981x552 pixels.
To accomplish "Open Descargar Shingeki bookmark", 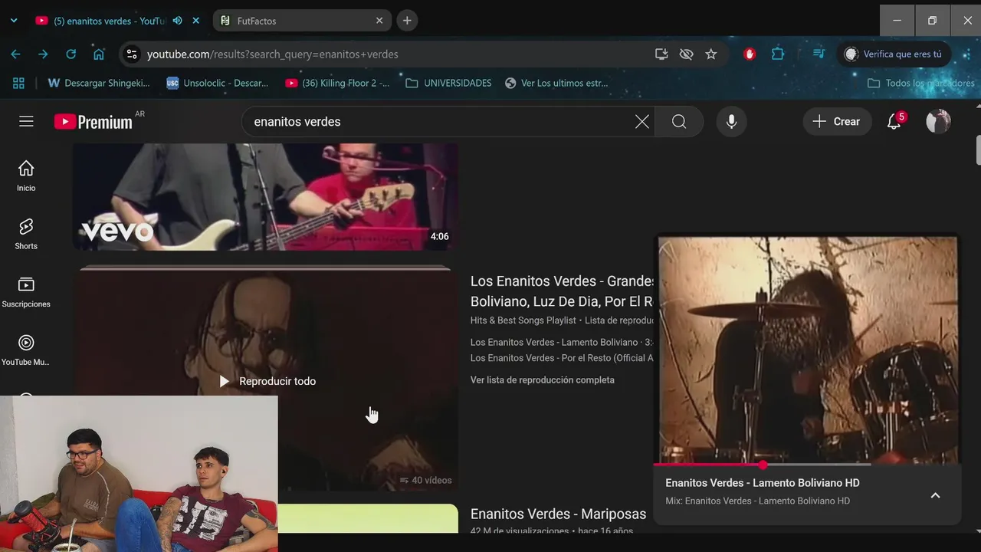I will point(99,83).
